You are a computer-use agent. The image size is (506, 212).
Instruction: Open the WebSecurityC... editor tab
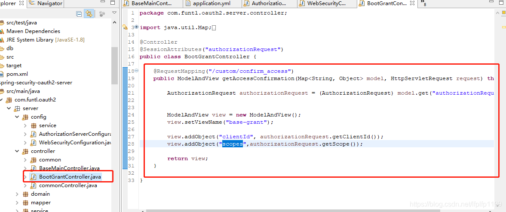click(x=327, y=3)
